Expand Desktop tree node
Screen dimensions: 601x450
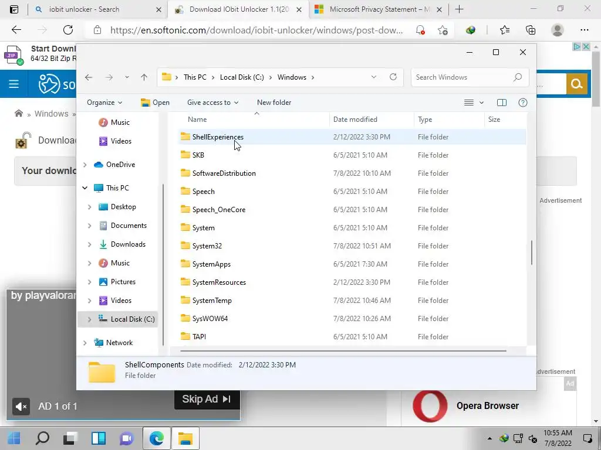89,207
